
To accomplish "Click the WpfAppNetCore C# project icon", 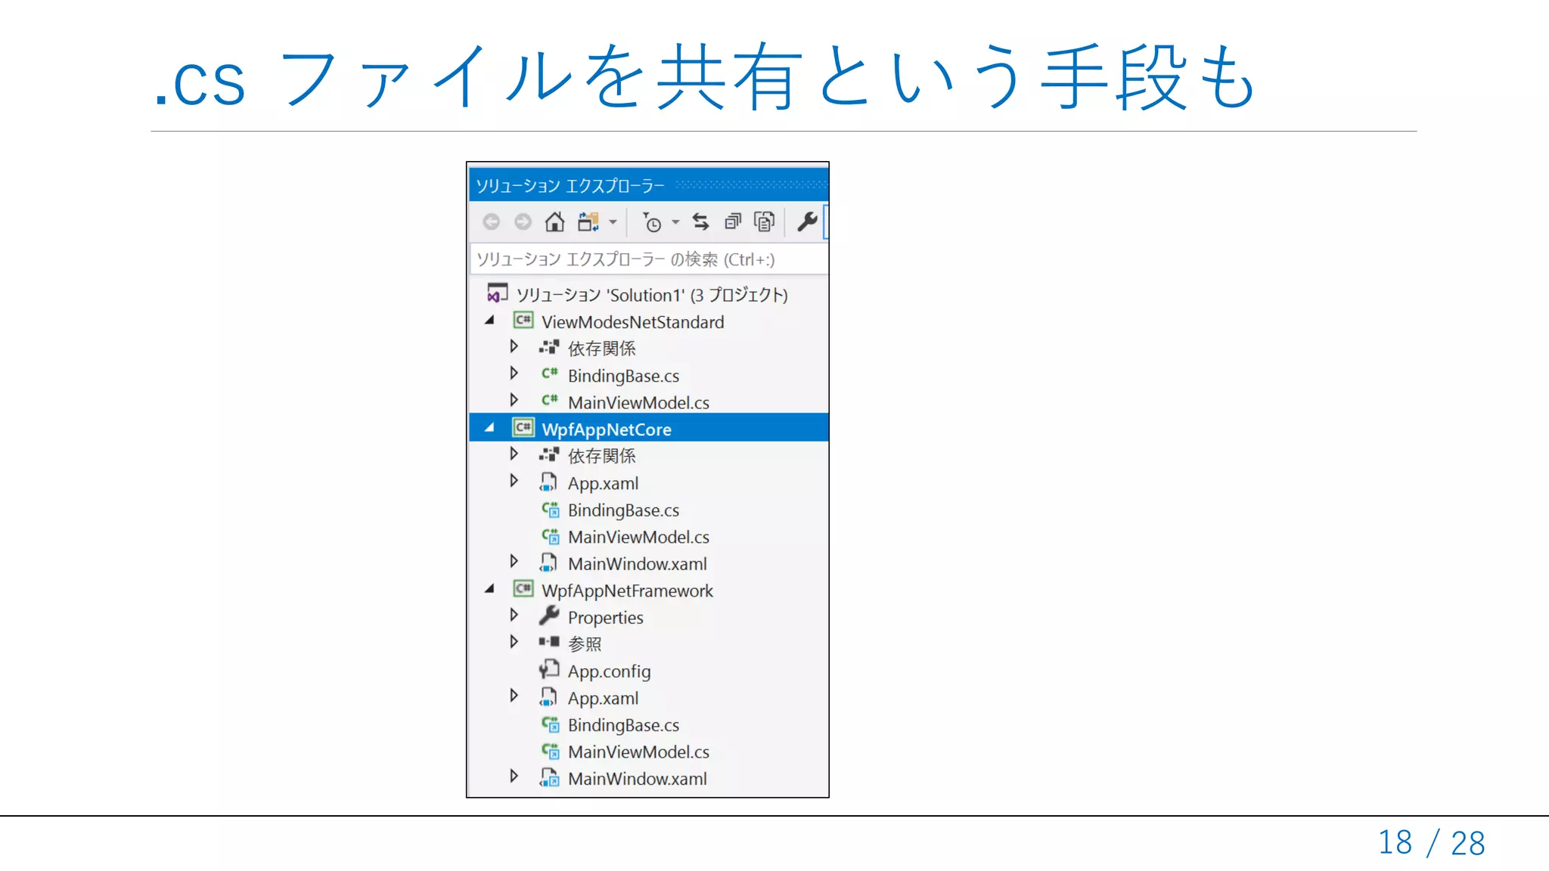I will coord(523,428).
